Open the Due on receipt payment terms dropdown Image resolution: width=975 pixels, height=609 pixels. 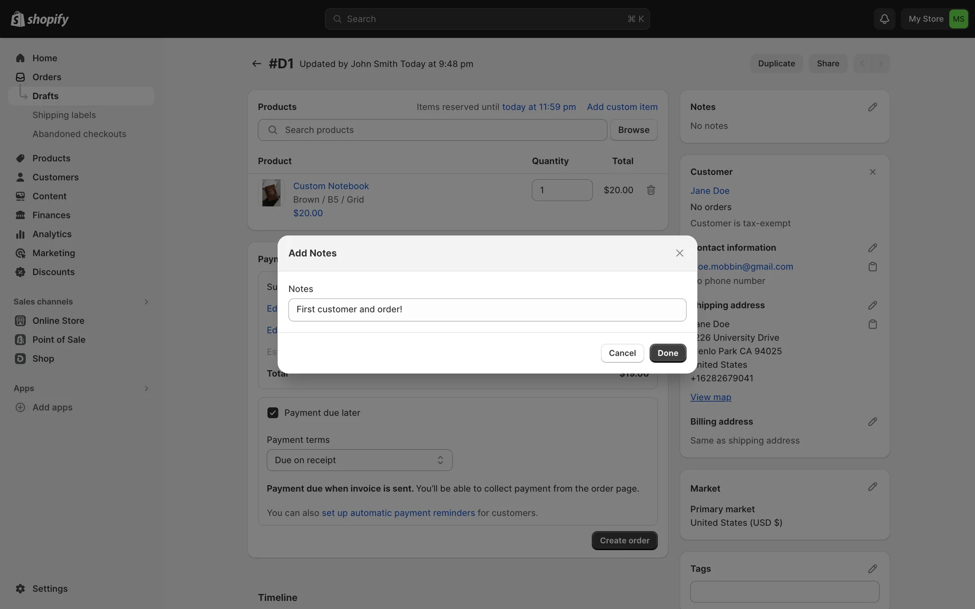point(359,460)
